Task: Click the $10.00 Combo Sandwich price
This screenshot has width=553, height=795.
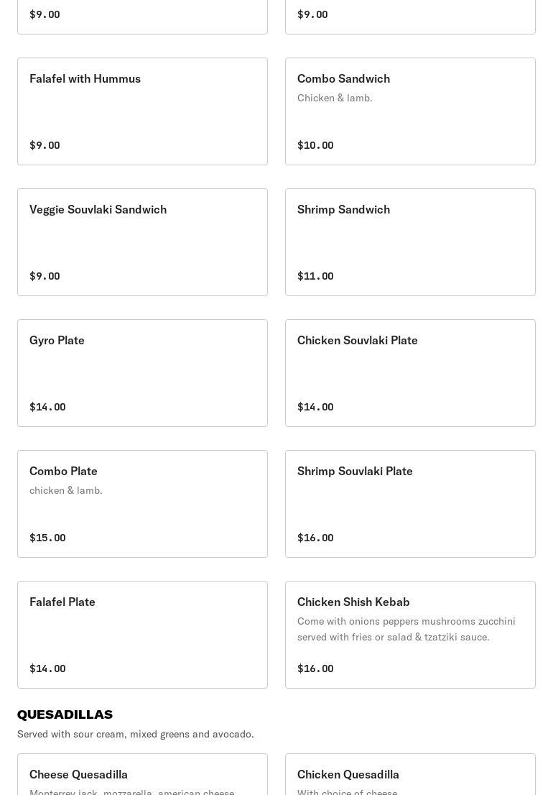Action: tap(315, 145)
